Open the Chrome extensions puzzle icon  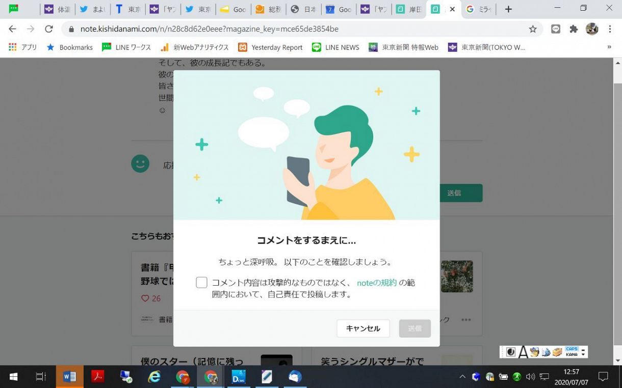[x=574, y=29]
